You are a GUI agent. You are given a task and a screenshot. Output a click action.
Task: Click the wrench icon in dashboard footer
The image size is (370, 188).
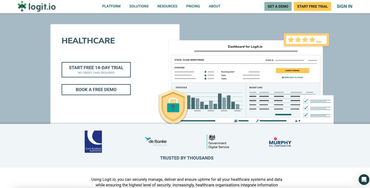click(x=258, y=121)
